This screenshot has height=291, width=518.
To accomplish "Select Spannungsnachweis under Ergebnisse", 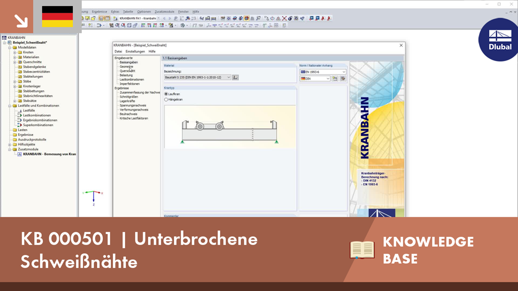I will [x=133, y=105].
